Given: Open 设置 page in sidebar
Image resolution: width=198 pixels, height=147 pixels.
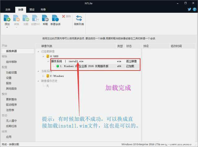Looking at the screenshot, I should [x=9, y=78].
